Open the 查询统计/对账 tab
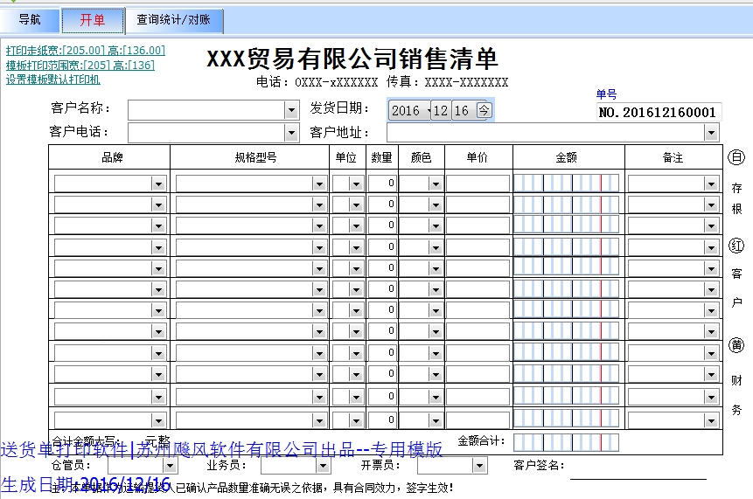This screenshot has height=499, width=753. [x=174, y=20]
